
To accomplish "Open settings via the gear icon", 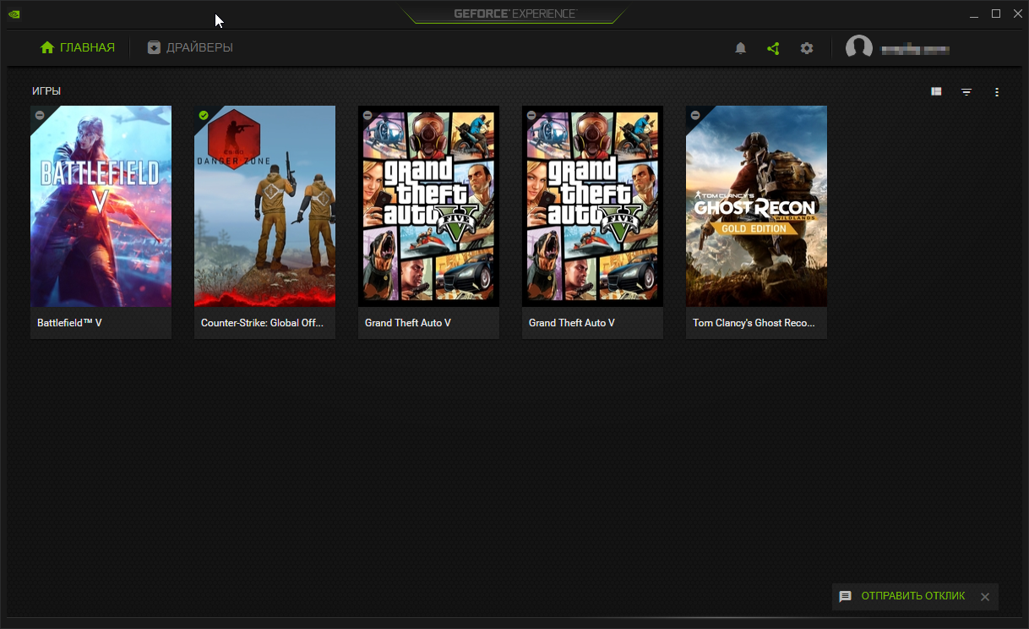I will click(x=807, y=48).
